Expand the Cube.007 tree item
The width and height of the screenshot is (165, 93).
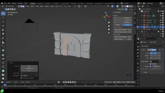click(x=142, y=22)
